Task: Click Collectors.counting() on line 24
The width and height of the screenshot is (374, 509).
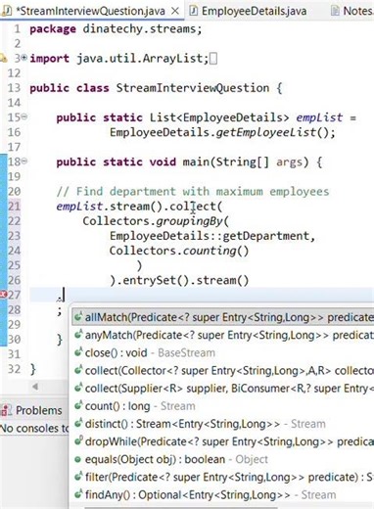Action: (x=179, y=251)
